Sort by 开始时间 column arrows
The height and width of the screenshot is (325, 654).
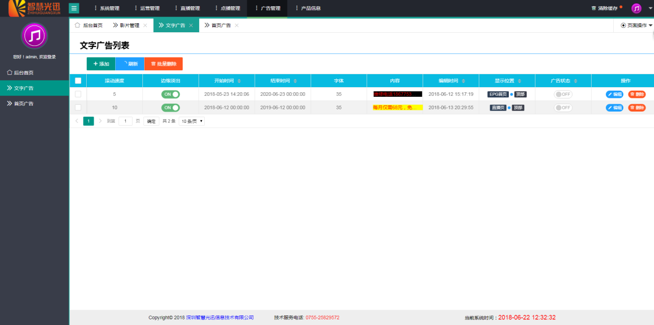[x=239, y=81]
